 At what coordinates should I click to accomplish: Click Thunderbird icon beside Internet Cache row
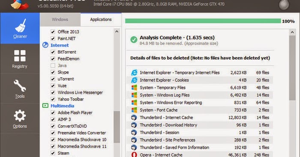click(x=134, y=118)
